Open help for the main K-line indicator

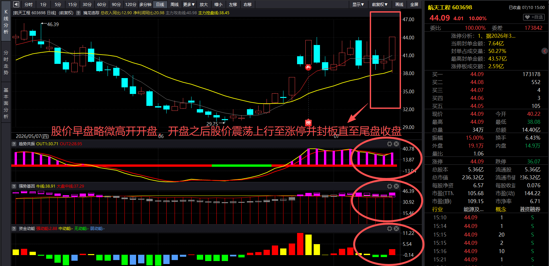pos(78,13)
